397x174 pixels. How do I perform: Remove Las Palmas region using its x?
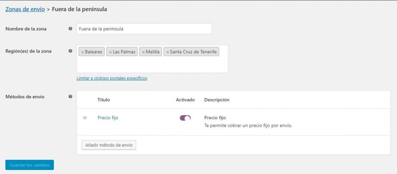click(110, 52)
